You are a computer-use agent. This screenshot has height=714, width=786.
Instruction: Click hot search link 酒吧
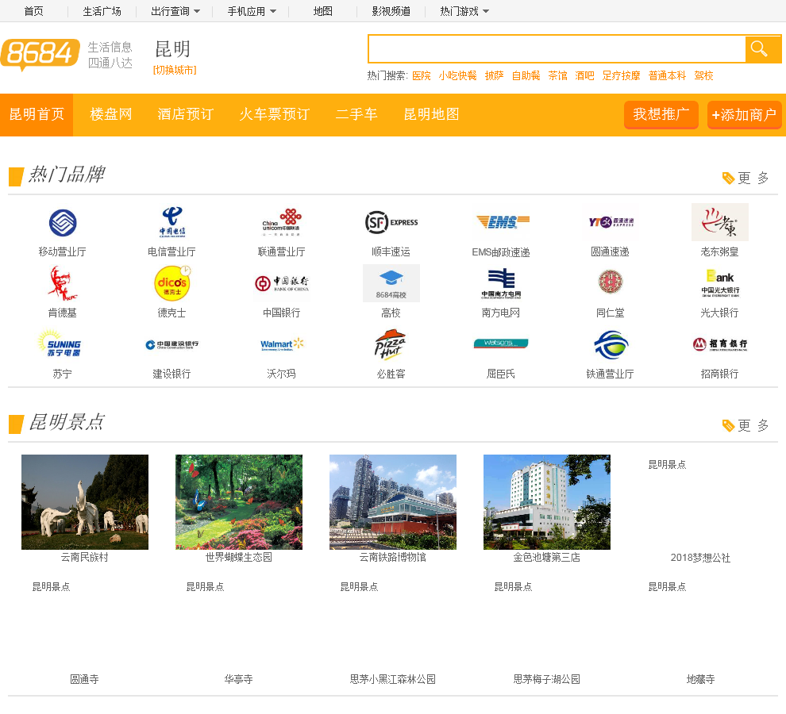point(584,75)
